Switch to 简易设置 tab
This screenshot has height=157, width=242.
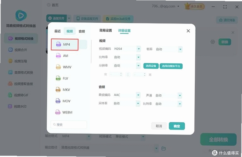pos(106,30)
